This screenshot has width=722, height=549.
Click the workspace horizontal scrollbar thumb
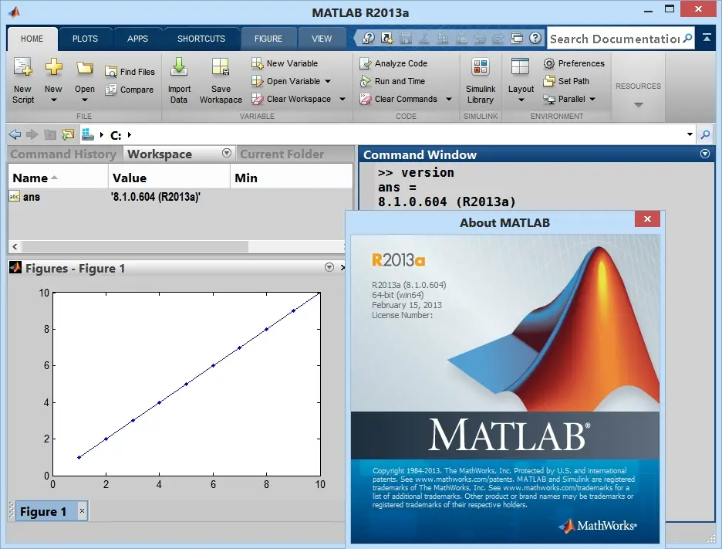[x=134, y=246]
